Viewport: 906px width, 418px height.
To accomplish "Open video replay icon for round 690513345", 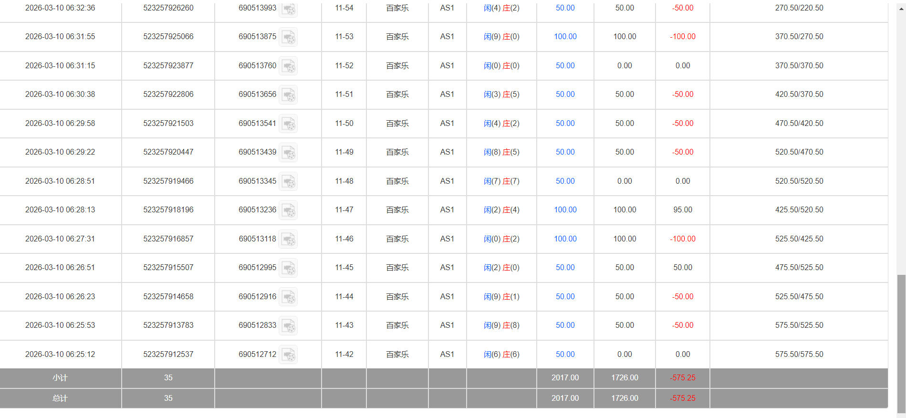I will (x=288, y=182).
